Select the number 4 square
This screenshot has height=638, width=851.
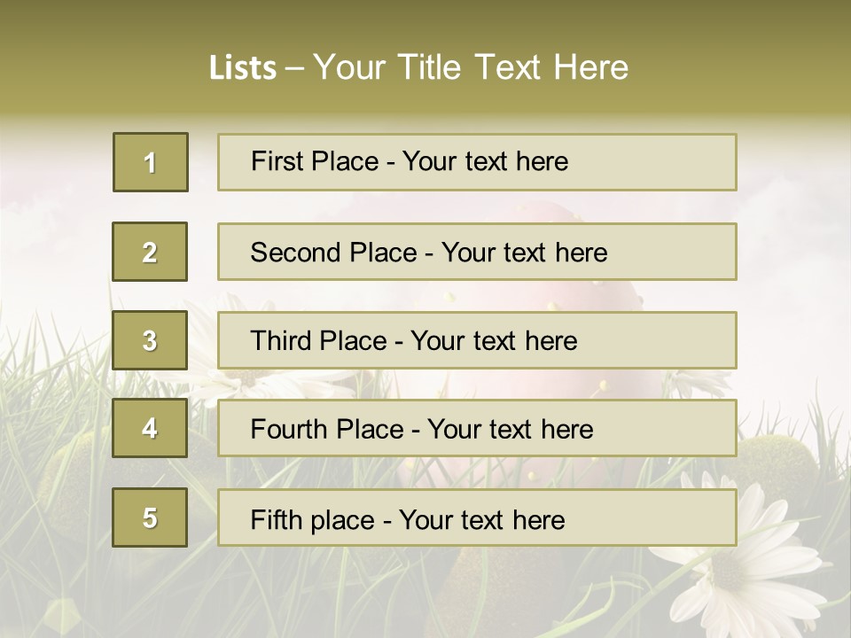(x=150, y=428)
